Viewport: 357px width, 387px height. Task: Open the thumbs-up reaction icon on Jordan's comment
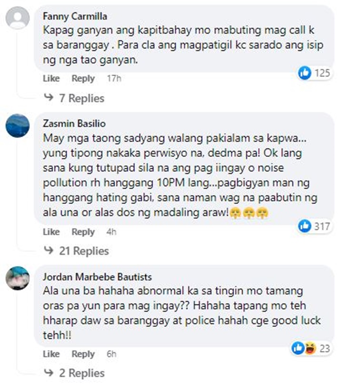[x=298, y=348]
